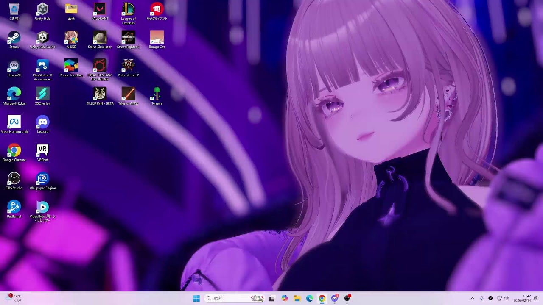Screen dimensions: 543x305
Task: Select the Unity 2022.3.22f1 desktop shortcut
Action: 42,40
